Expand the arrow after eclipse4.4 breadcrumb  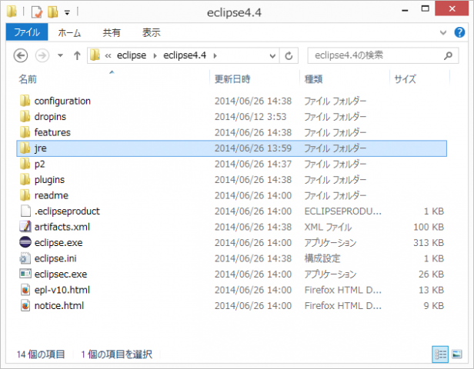tap(215, 55)
